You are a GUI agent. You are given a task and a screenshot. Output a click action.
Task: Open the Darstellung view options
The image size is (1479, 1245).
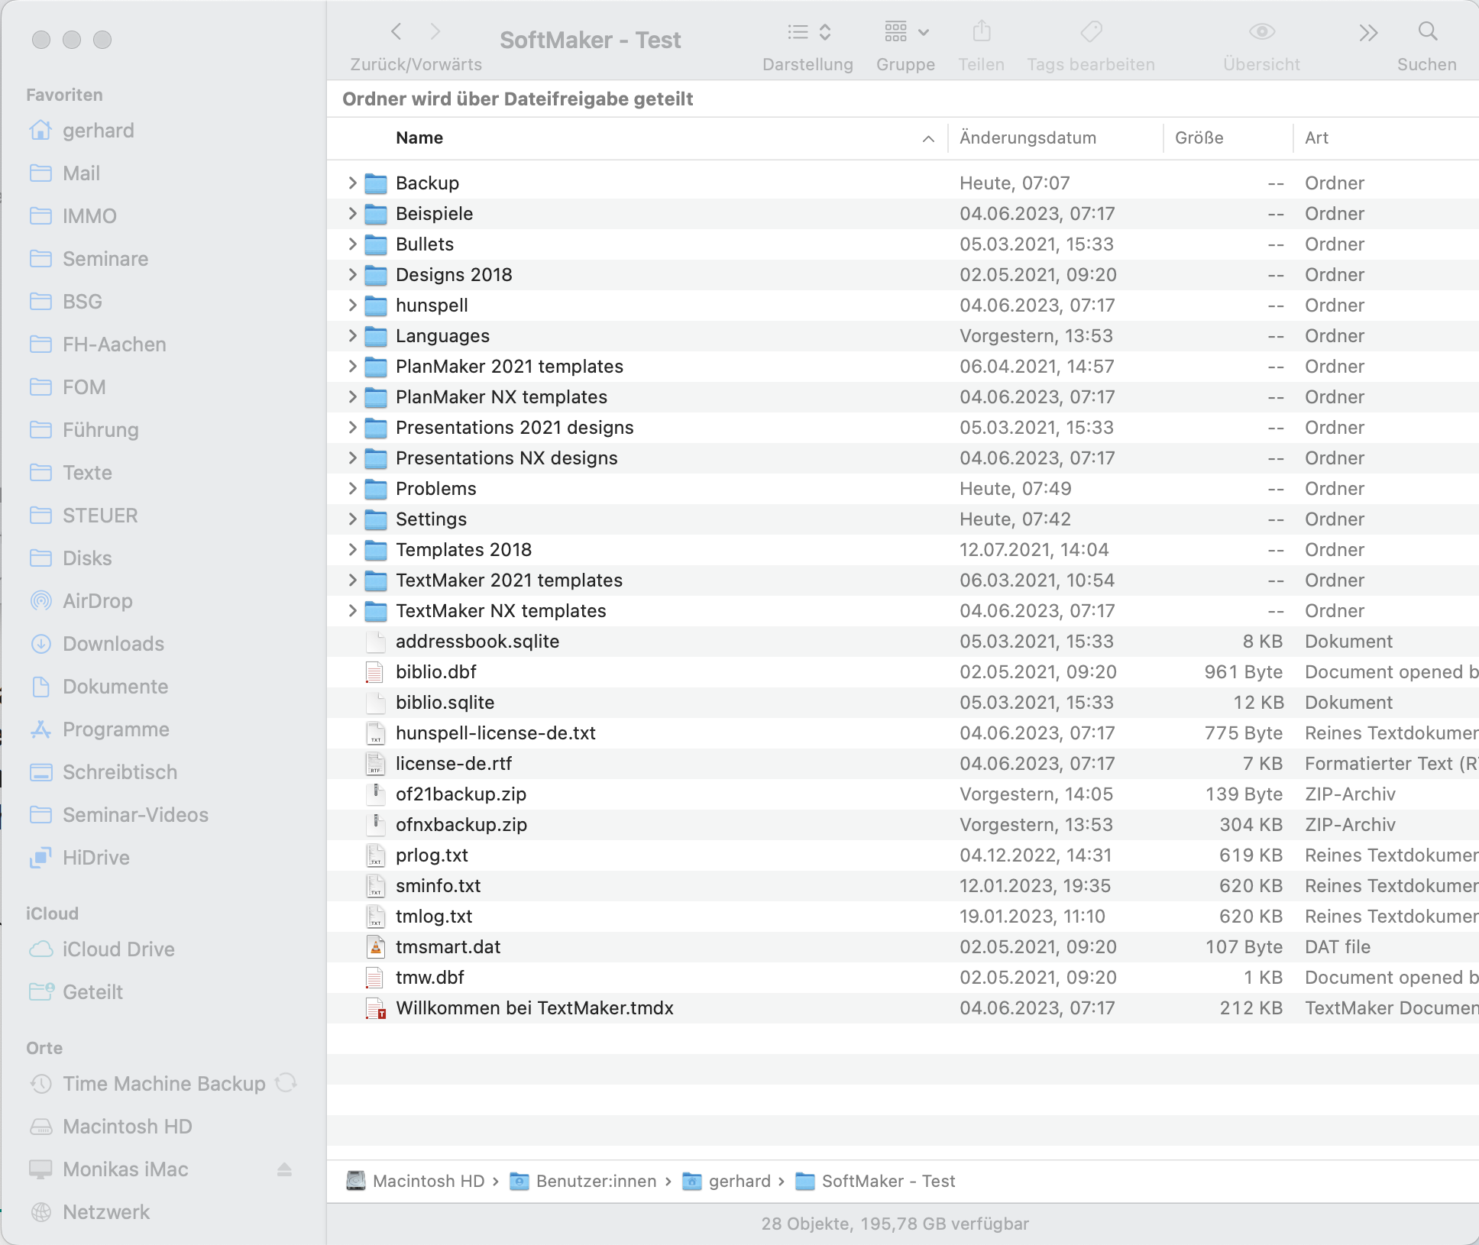point(808,32)
